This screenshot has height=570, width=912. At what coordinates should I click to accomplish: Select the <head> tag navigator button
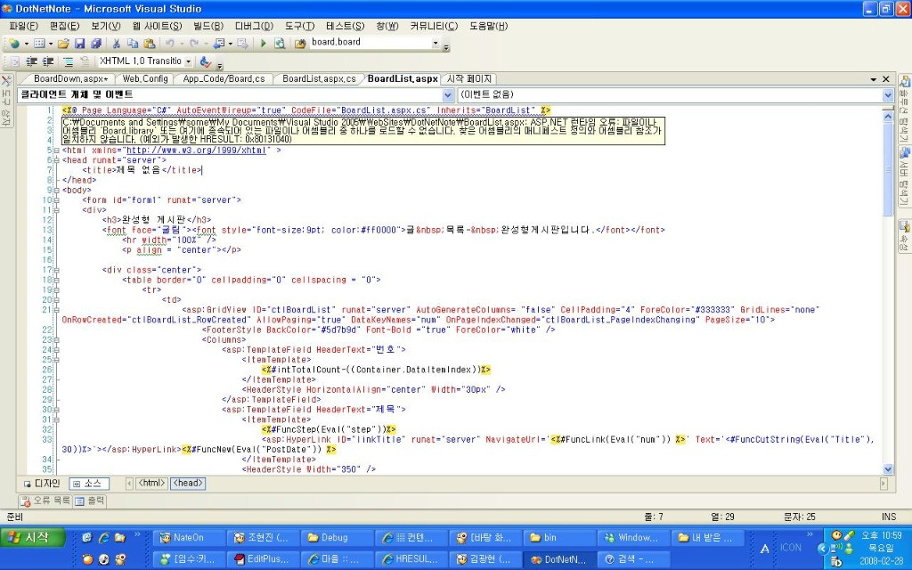tap(187, 484)
